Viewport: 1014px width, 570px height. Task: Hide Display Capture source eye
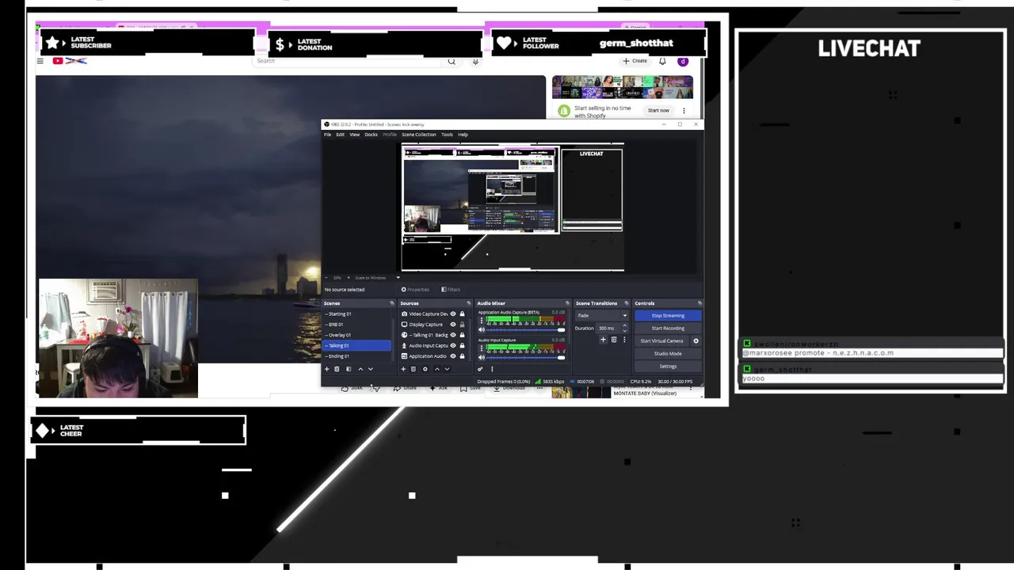point(453,325)
